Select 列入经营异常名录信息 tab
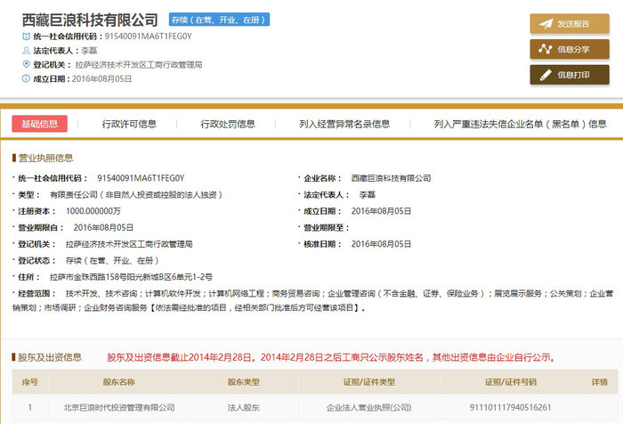623x424 pixels. point(344,124)
